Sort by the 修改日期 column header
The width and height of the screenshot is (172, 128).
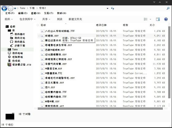101,25
